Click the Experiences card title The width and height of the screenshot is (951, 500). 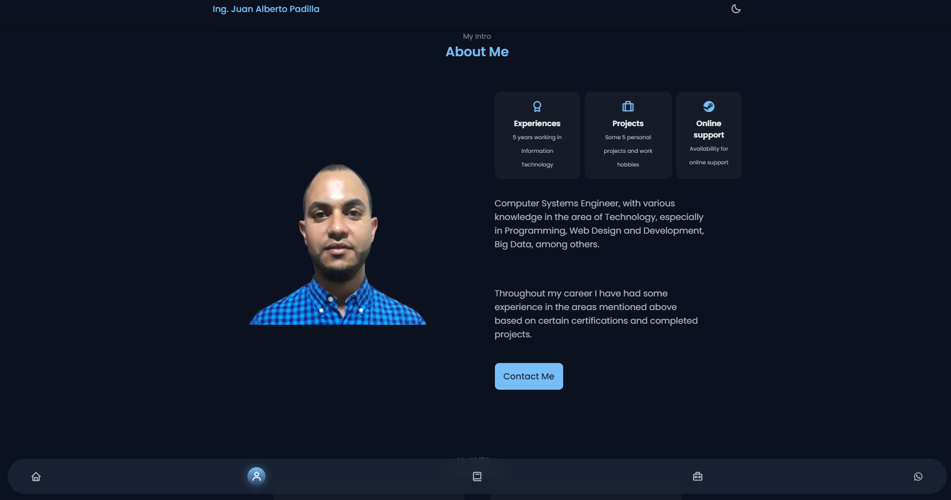point(537,123)
